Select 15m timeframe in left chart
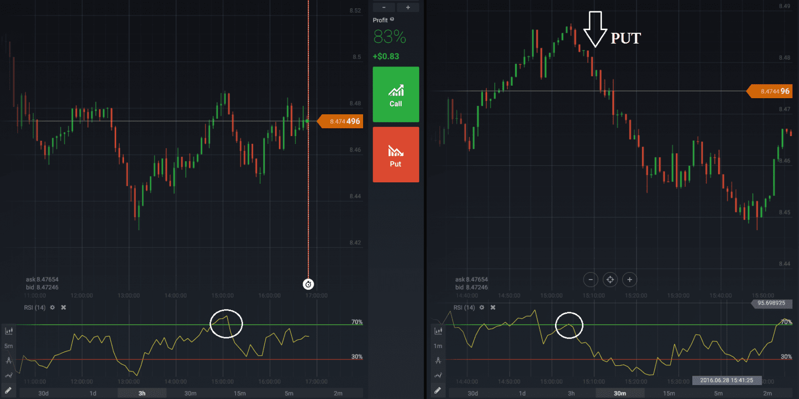 coord(240,393)
